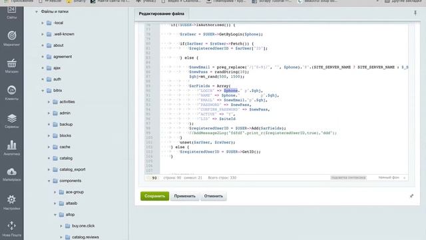Collapse the altop folder arrow
Screen dimensions: 426x240
click(55, 215)
